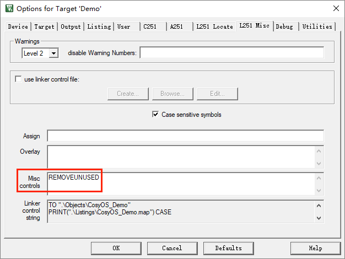
Task: Open the Utilities tab
Action: (x=317, y=26)
